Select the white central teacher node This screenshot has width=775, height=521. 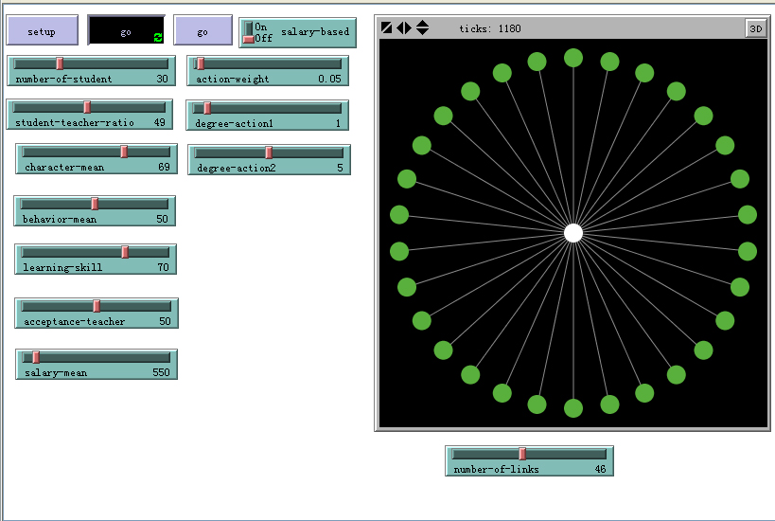[x=573, y=233]
